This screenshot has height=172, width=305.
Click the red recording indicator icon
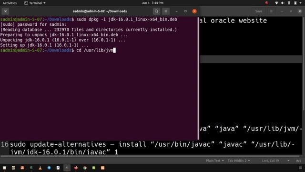pos(266,3)
